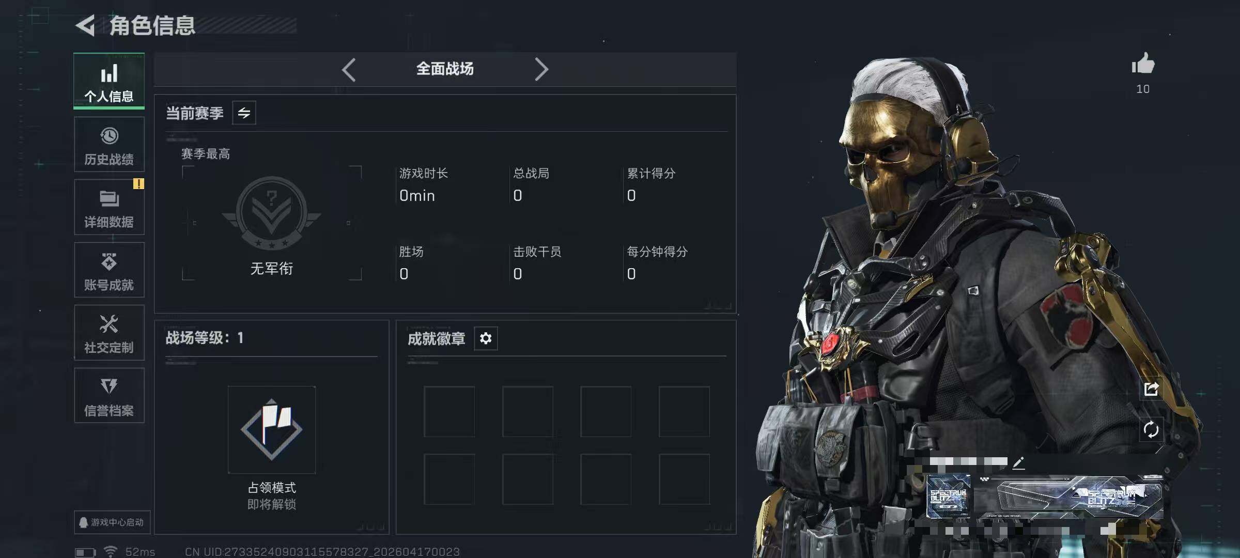The width and height of the screenshot is (1240, 558).
Task: Open the 信誉档案 tab
Action: pyautogui.click(x=109, y=396)
